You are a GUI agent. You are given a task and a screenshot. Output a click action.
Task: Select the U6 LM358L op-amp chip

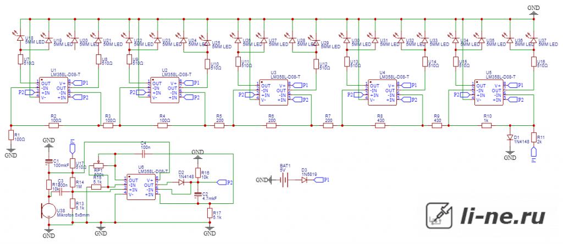coord(141,187)
